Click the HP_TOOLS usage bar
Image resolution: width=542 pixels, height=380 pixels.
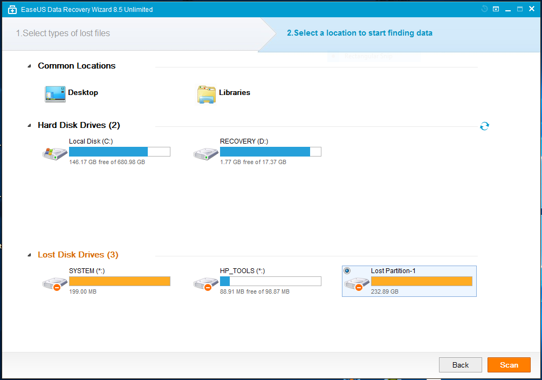coord(271,281)
